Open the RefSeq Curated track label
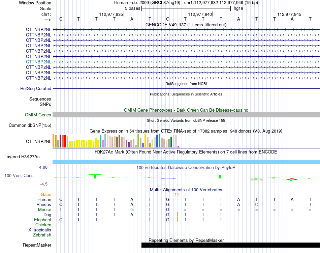This screenshot has width=320, height=253. pos(35,88)
